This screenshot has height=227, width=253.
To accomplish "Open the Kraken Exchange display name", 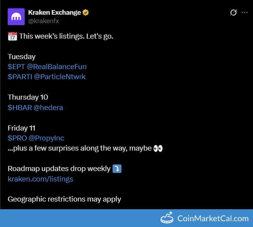I will point(55,12).
